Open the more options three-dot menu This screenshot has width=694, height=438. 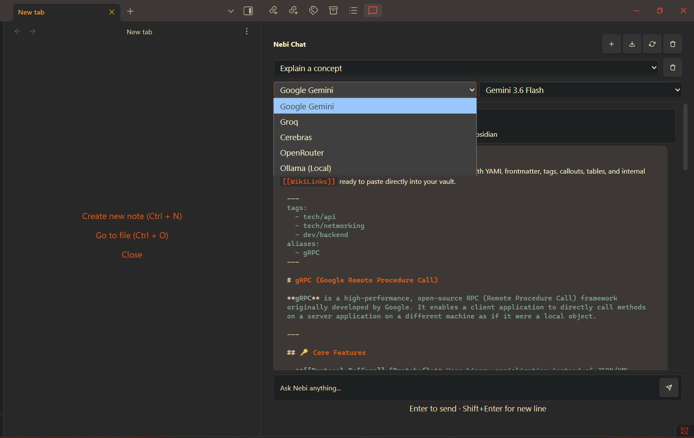[247, 31]
